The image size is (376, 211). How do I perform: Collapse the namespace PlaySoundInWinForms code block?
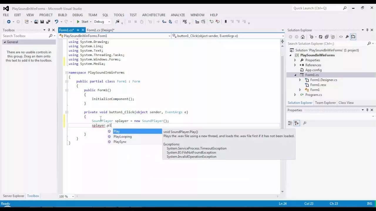pyautogui.click(x=67, y=72)
